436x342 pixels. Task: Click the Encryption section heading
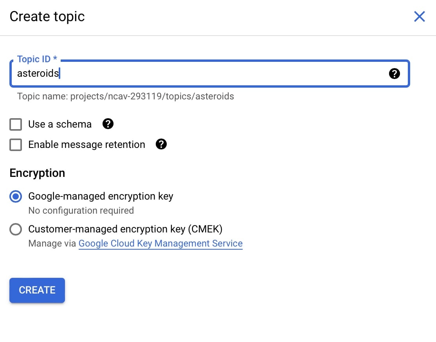pyautogui.click(x=37, y=173)
